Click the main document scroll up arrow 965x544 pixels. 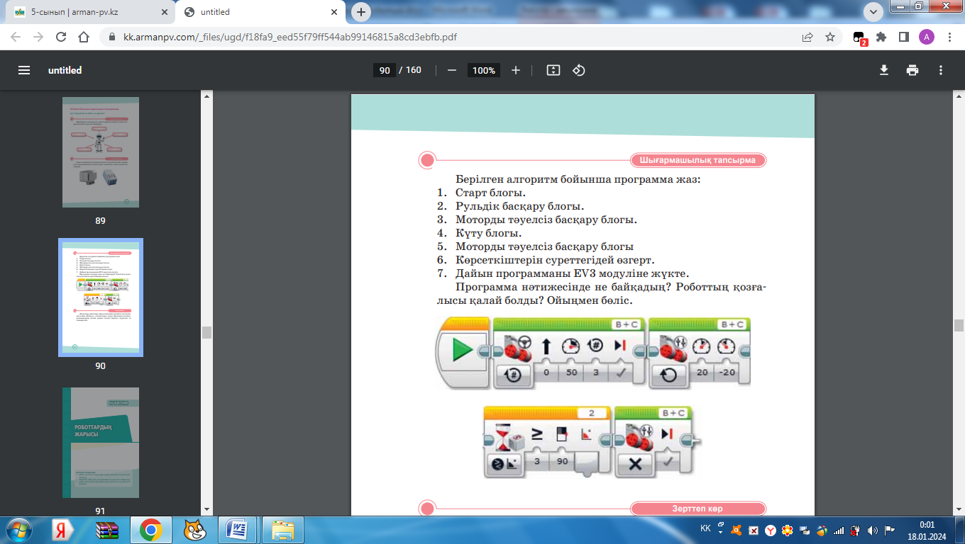click(x=959, y=96)
